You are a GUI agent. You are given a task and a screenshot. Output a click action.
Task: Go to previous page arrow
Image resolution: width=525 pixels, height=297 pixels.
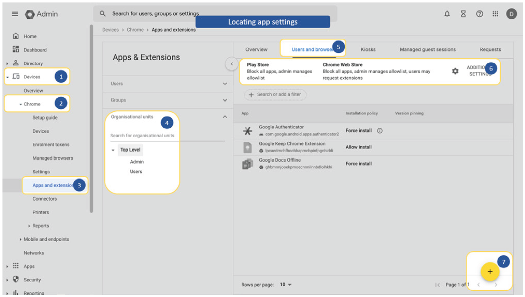[x=479, y=285]
